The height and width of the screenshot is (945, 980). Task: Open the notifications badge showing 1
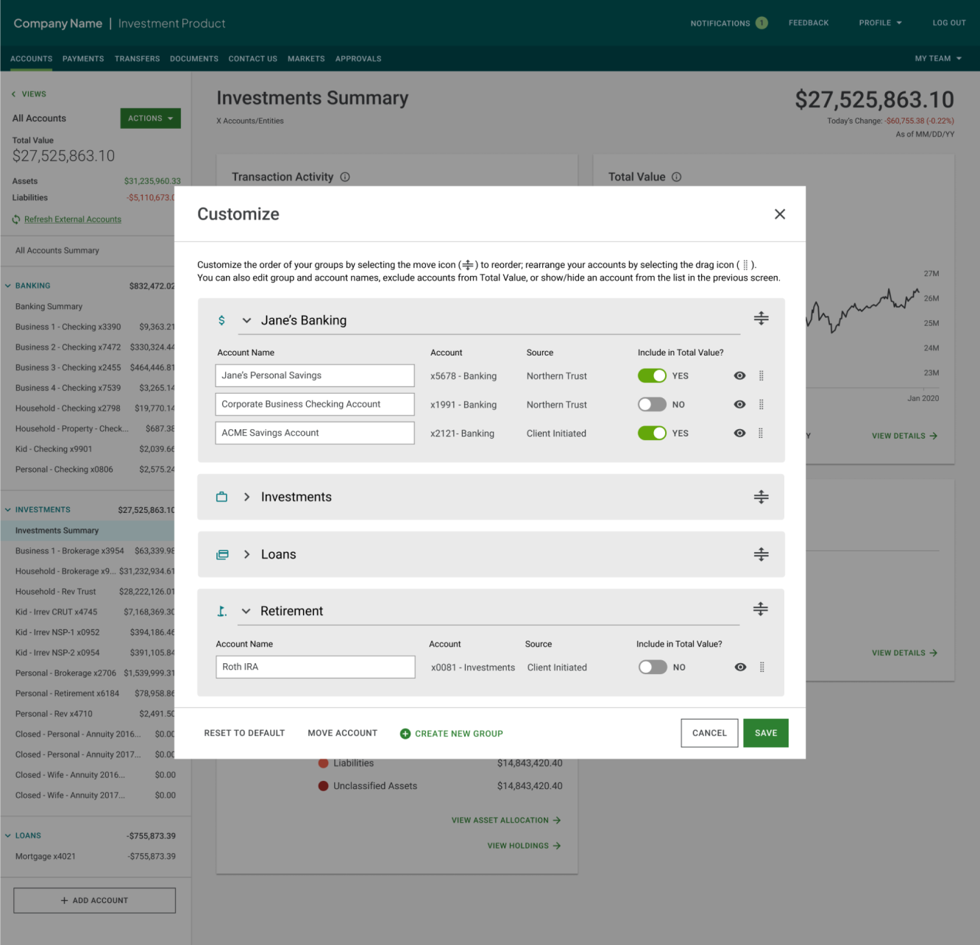[x=761, y=23]
